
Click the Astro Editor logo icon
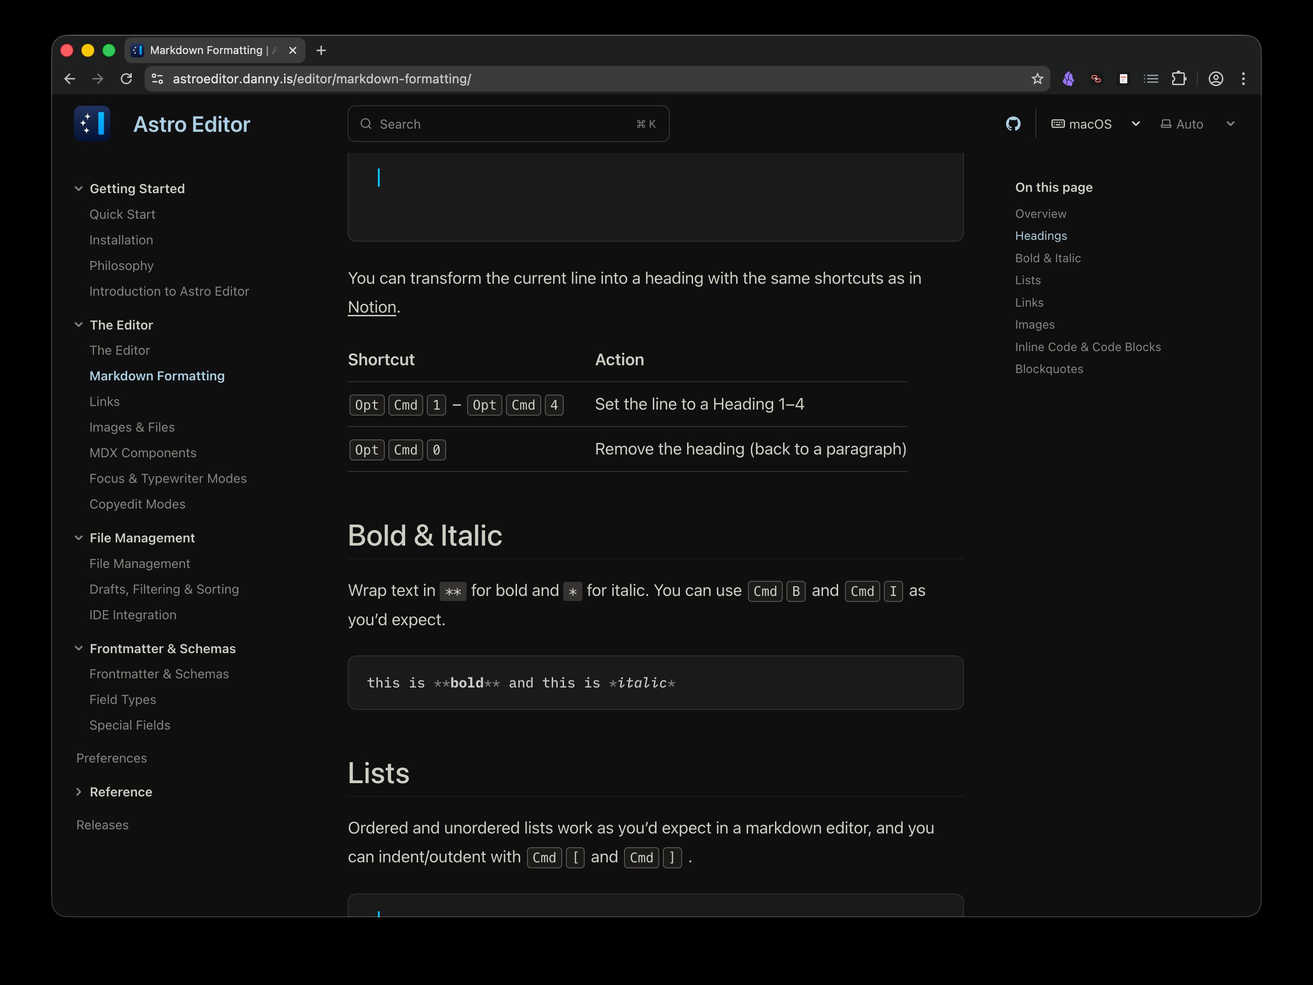coord(92,124)
